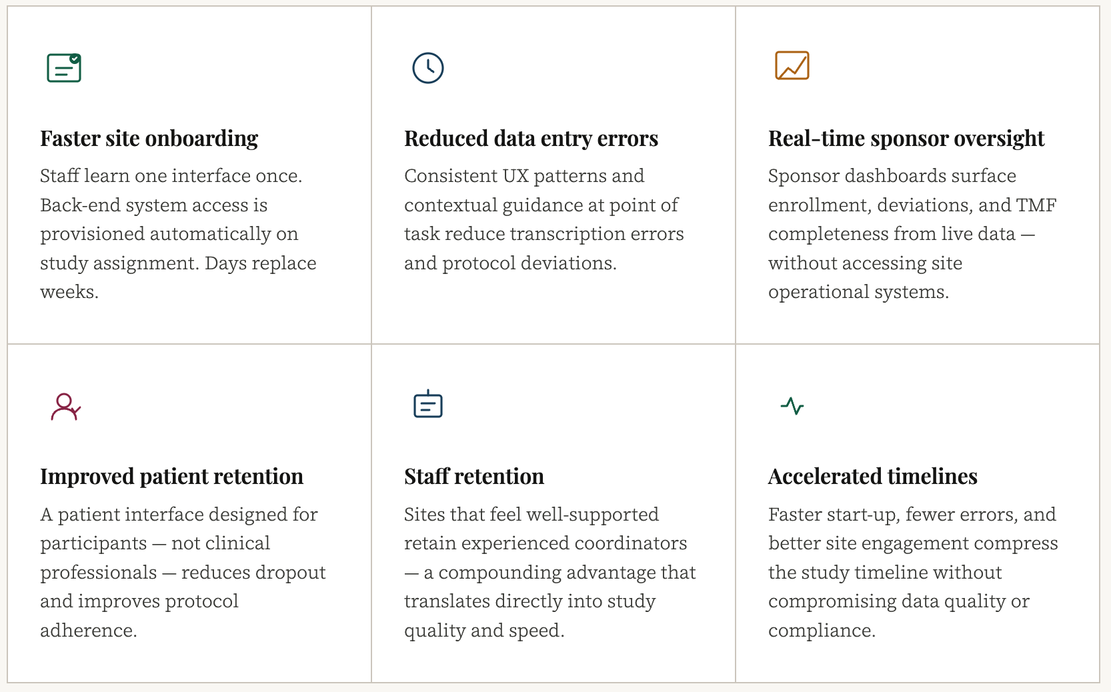Click the Improved patient retention heading
This screenshot has width=1111, height=692.
coord(171,477)
